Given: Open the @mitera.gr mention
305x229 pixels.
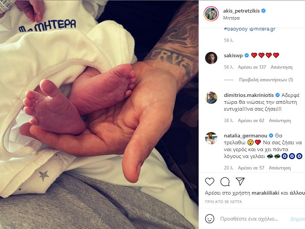Looking at the screenshot, I should (x=262, y=29).
